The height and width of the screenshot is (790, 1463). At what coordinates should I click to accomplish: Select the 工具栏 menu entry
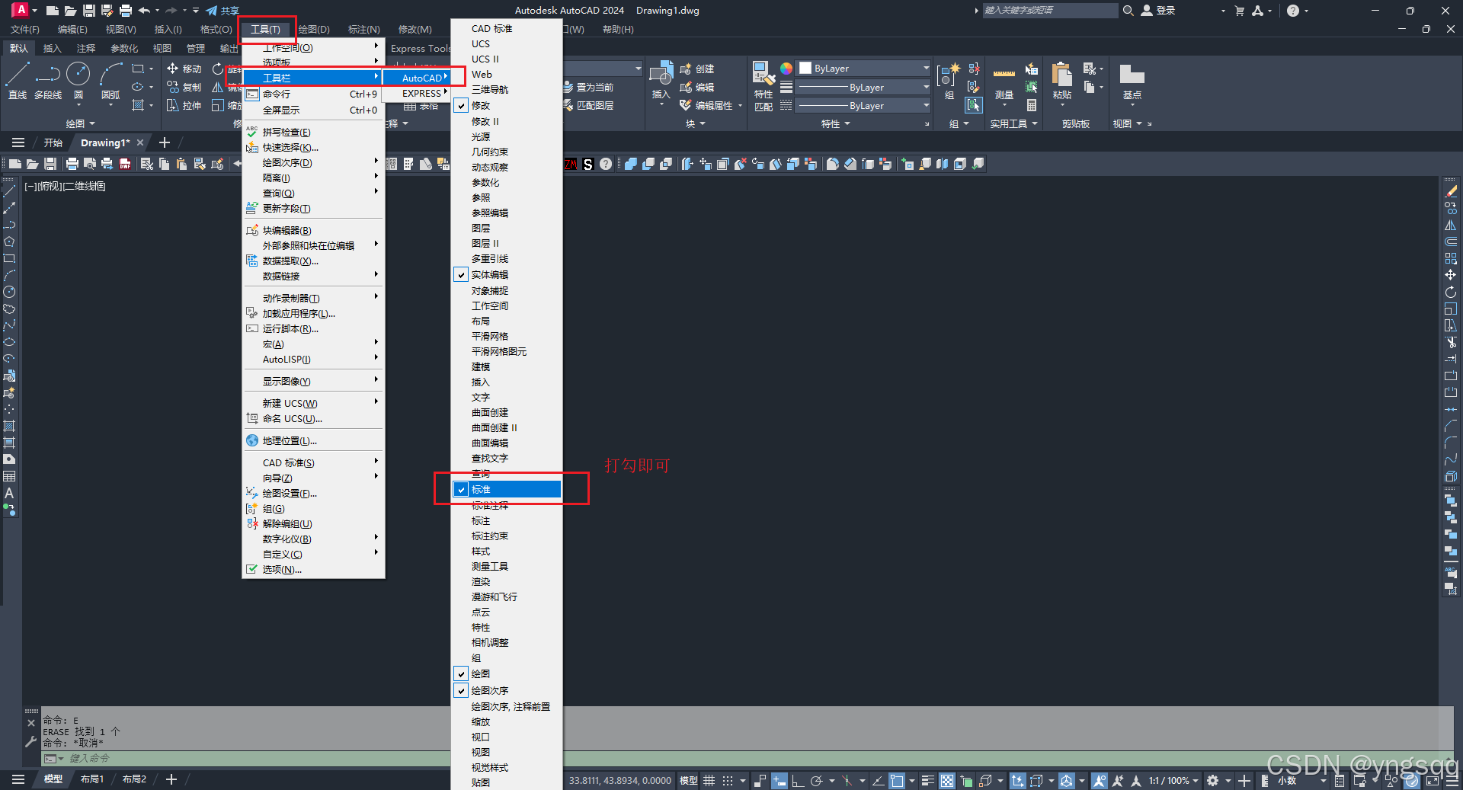pos(312,78)
